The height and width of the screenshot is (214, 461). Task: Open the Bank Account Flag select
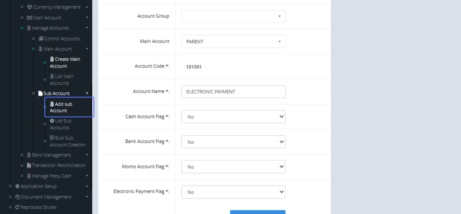(x=233, y=142)
